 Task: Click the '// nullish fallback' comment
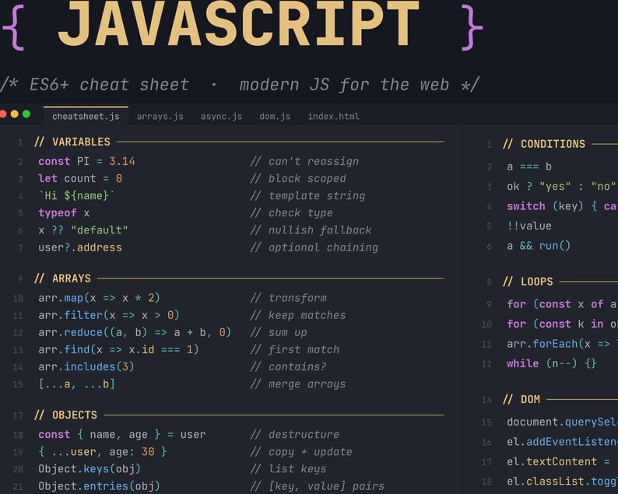(311, 230)
